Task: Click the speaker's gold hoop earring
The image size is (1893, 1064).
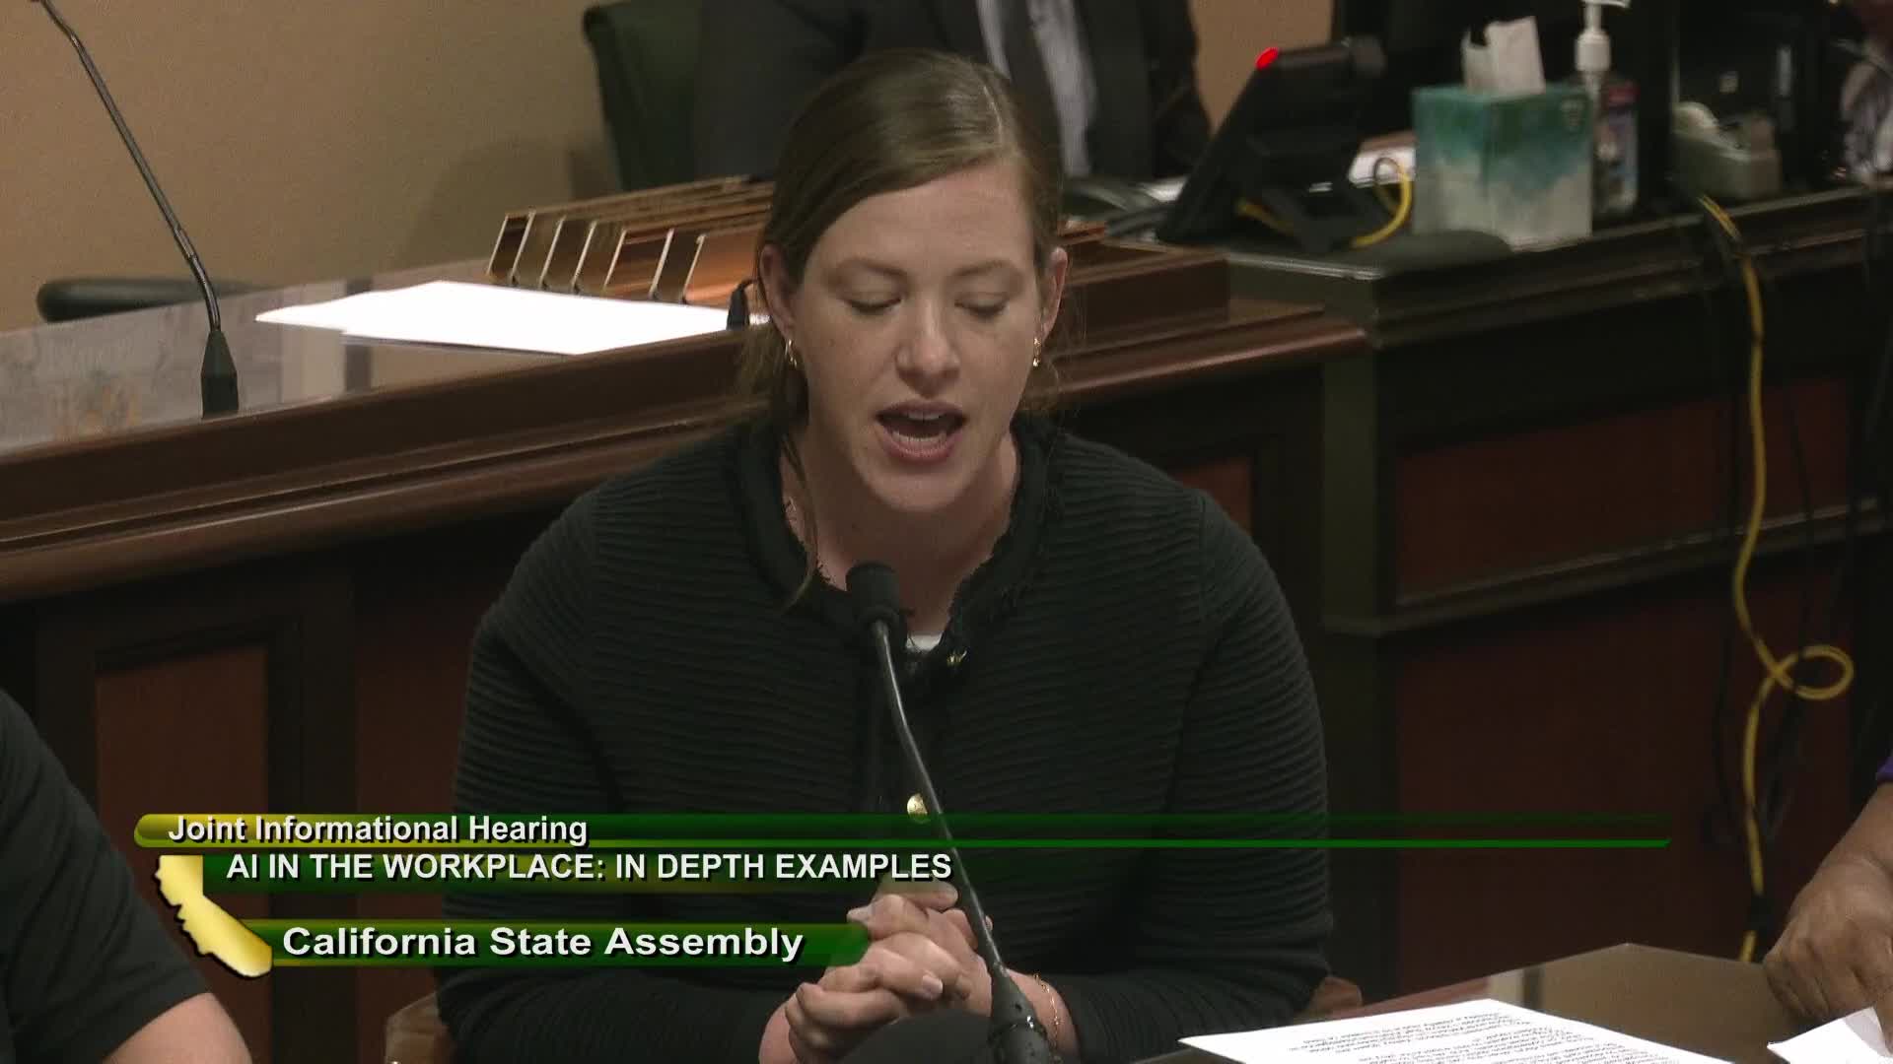Action: click(x=792, y=354)
